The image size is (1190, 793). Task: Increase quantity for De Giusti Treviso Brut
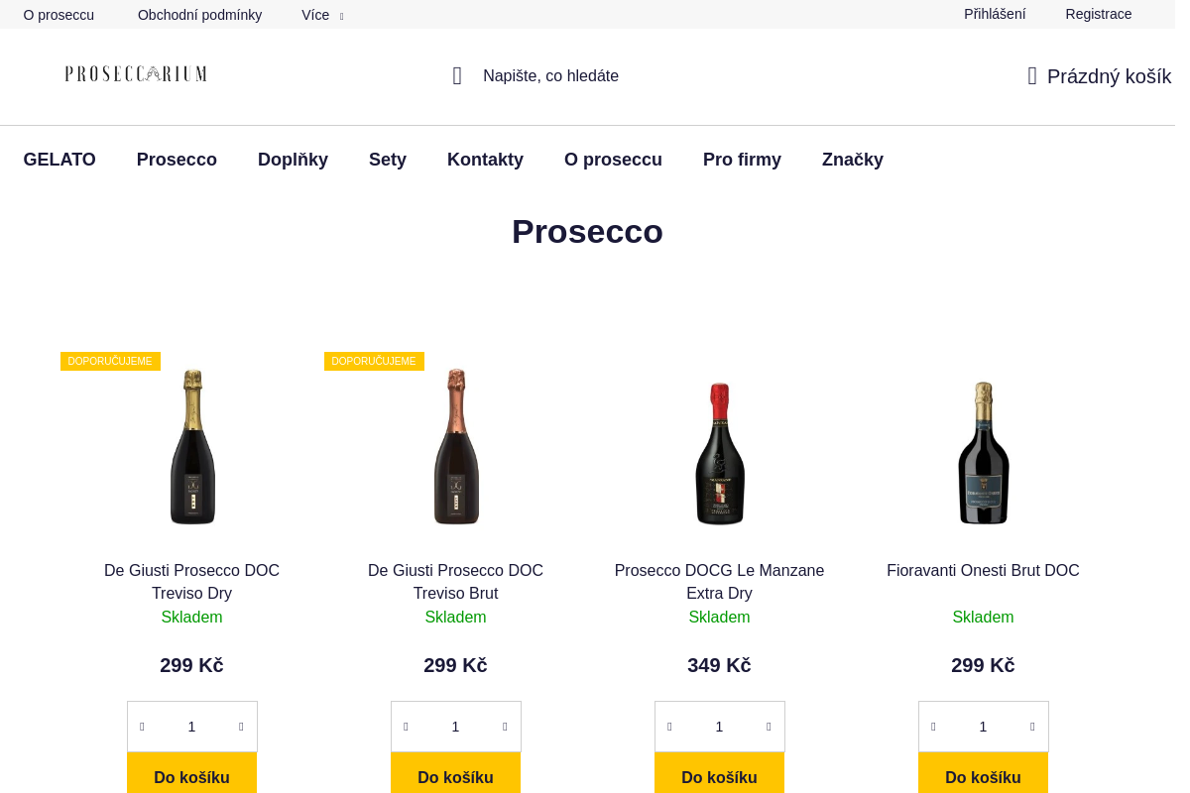(505, 727)
